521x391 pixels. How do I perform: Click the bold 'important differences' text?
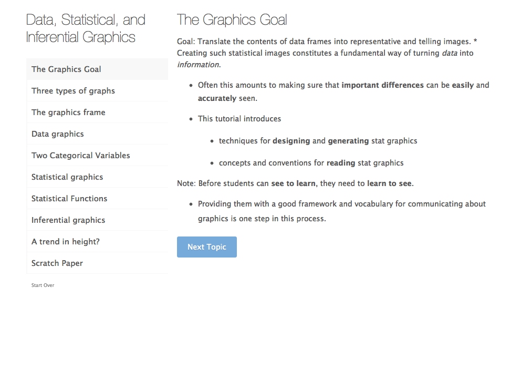382,85
